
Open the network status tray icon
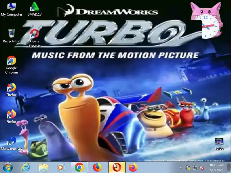click(x=195, y=168)
